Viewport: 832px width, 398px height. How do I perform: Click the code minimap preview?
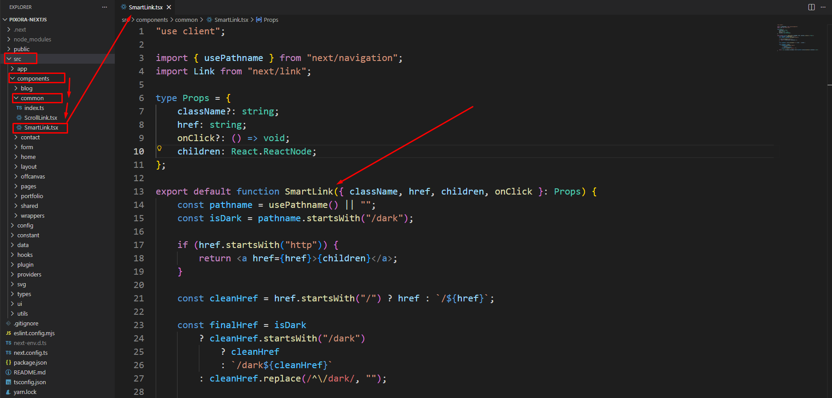coord(798,37)
